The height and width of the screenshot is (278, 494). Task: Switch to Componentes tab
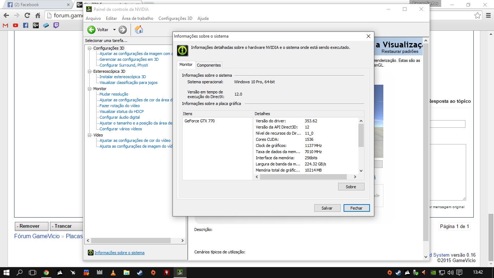click(x=209, y=65)
